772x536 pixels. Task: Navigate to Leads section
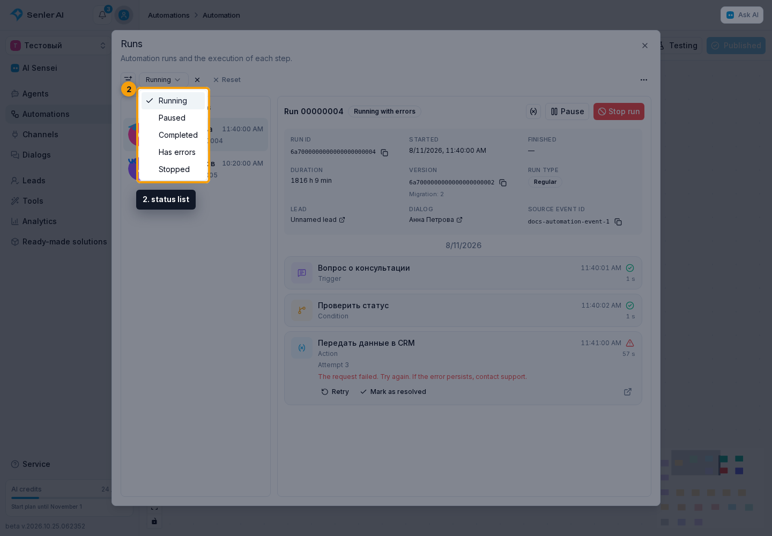pos(58,181)
